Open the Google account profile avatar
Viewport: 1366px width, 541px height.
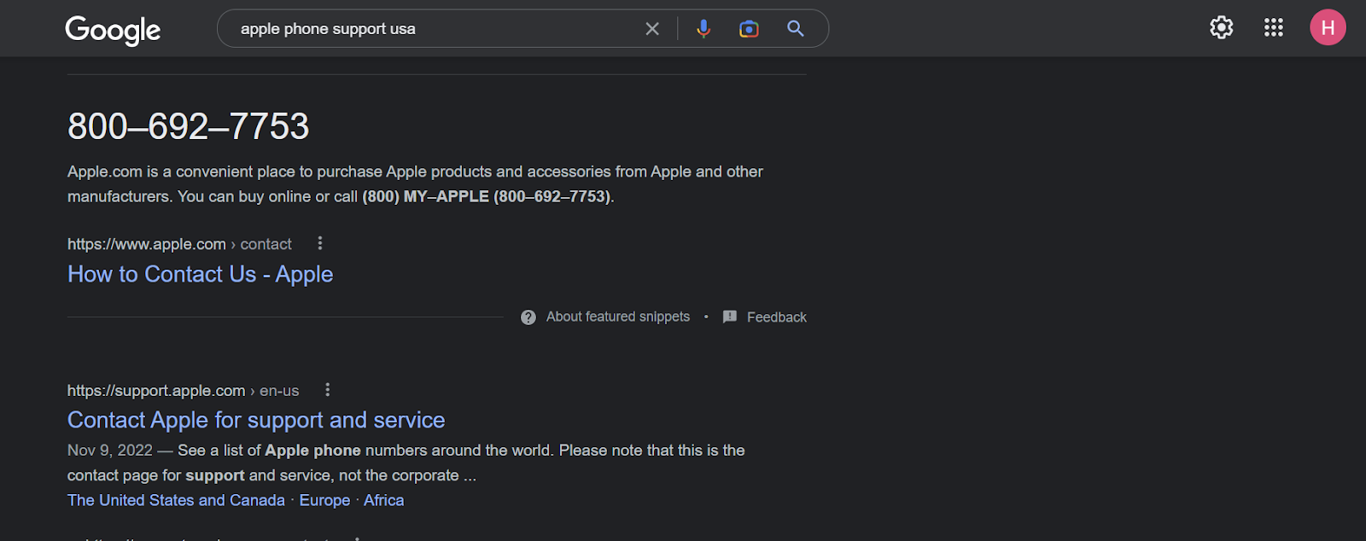[x=1328, y=28]
